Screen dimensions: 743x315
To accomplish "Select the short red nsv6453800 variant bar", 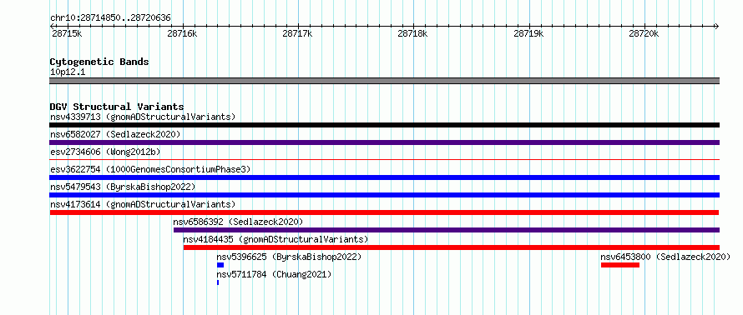I will (620, 265).
